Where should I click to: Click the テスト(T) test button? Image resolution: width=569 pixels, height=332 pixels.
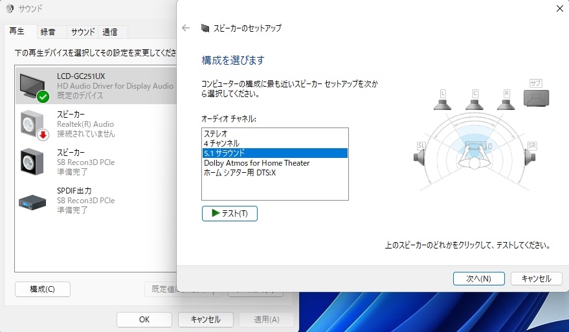pyautogui.click(x=230, y=214)
